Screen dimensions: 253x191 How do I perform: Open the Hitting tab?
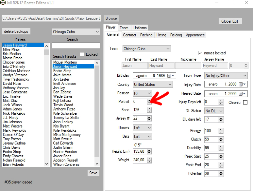[161, 35]
